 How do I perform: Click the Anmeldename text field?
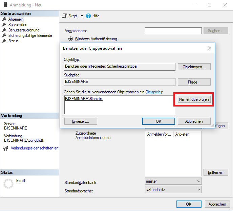tap(173, 31)
